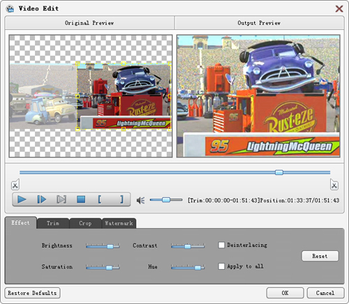The width and height of the screenshot is (349, 304).
Task: Click the timeline seek slider handle
Action: pyautogui.click(x=279, y=172)
